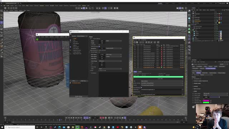Image resolution: width=229 pixels, height=129 pixels.
Task: Select My Render Setting preset entry
Action: click(76, 83)
